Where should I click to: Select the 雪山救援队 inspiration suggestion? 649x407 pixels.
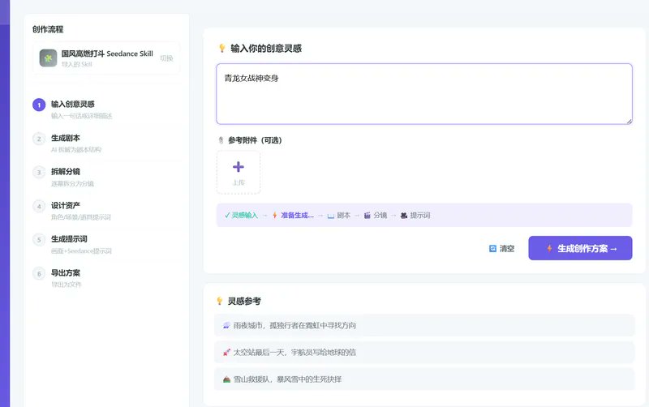(424, 379)
